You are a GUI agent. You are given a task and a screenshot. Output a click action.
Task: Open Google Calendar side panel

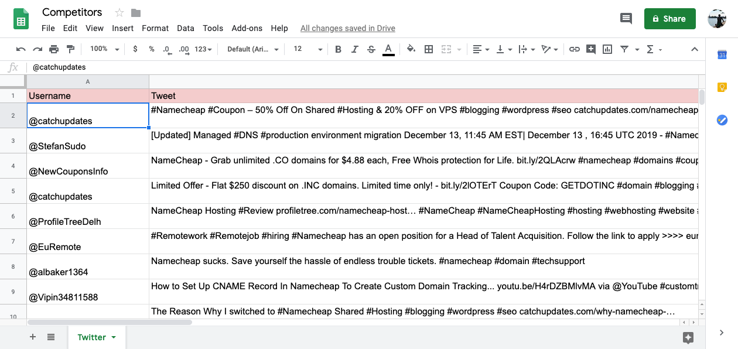(722, 55)
